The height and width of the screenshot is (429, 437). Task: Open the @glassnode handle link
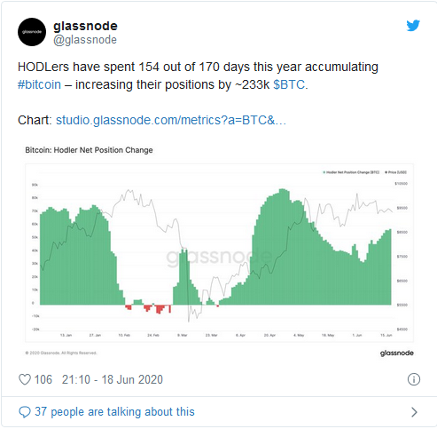point(85,40)
